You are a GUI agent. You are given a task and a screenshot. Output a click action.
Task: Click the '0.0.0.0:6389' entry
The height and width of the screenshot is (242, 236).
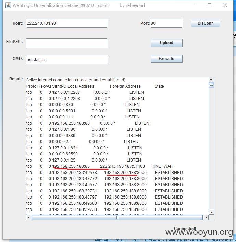(64, 136)
